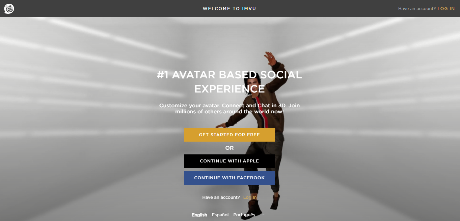This screenshot has height=221, width=460.
Task: Choose CONTINUE WITH FACEBOOK
Action: pos(229,178)
